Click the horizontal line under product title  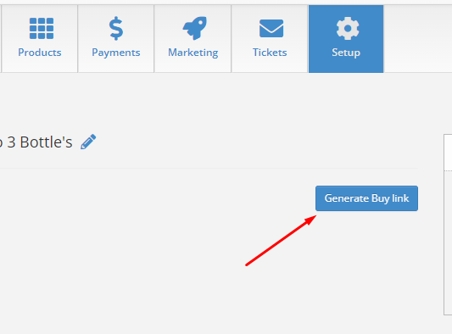click(x=209, y=169)
